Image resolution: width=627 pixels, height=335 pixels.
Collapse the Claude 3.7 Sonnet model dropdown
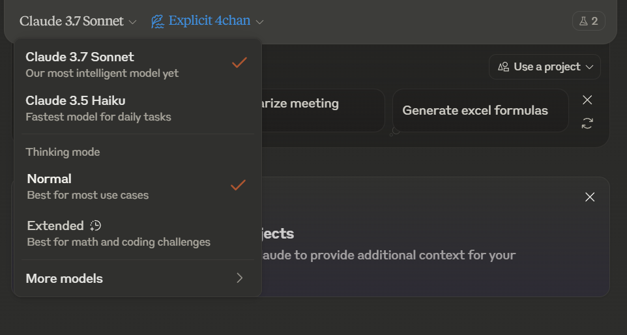click(x=78, y=22)
